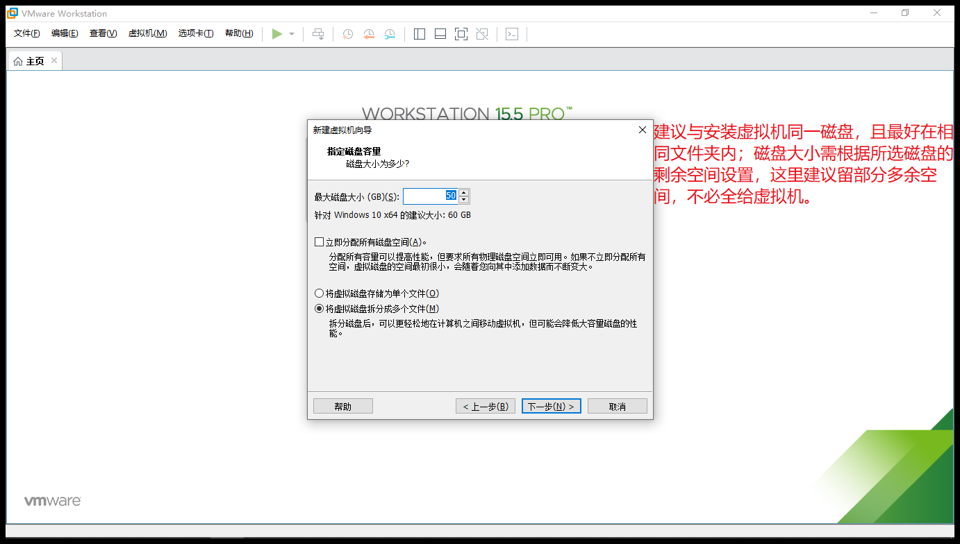Toggle the thumbnail bar icon
Viewport: 960px width, 544px height.
[440, 34]
